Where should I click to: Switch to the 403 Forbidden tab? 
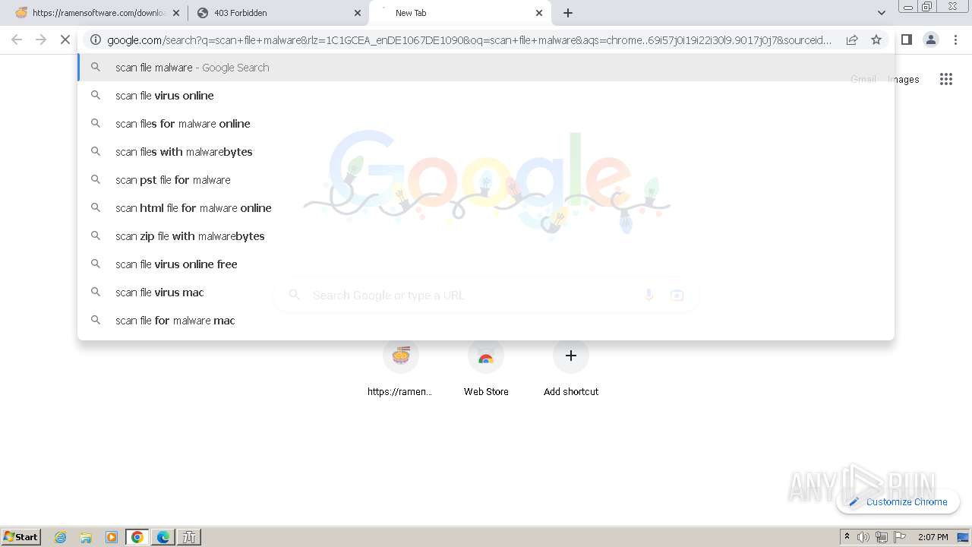click(279, 13)
